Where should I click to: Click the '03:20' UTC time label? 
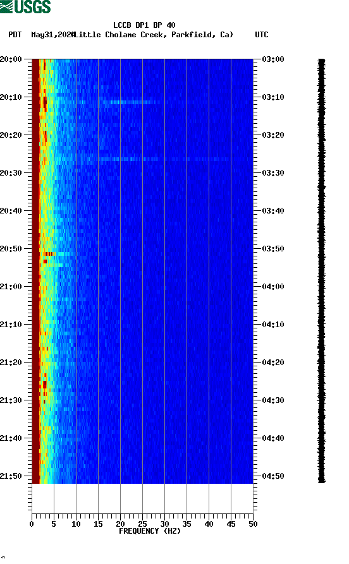click(x=273, y=135)
